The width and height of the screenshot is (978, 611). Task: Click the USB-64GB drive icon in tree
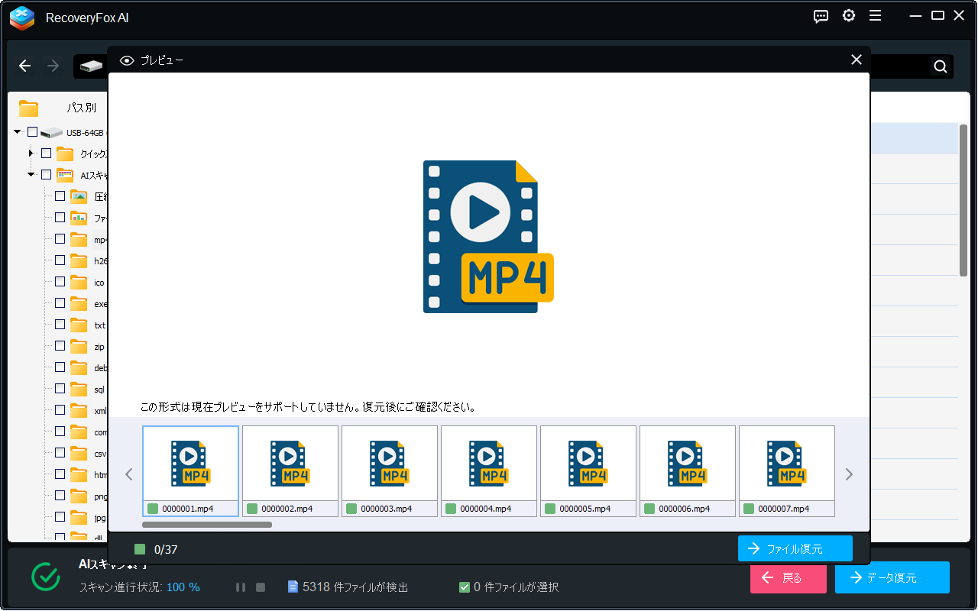point(51,133)
